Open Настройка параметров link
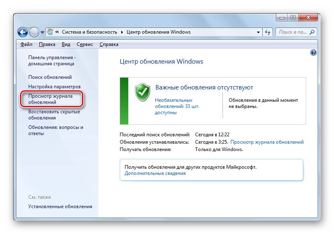Viewport: 334px width, 234px height. [x=55, y=86]
